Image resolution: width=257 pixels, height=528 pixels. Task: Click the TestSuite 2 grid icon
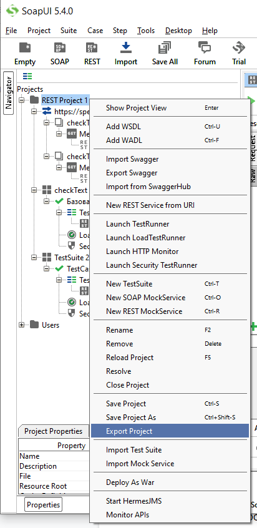[47, 257]
